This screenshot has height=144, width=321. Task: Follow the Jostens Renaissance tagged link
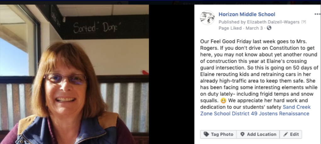tap(284, 114)
